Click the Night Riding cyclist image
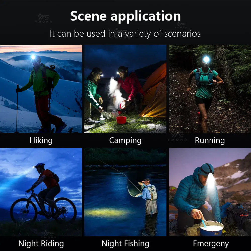The height and width of the screenshot is (251, 251). (41, 192)
